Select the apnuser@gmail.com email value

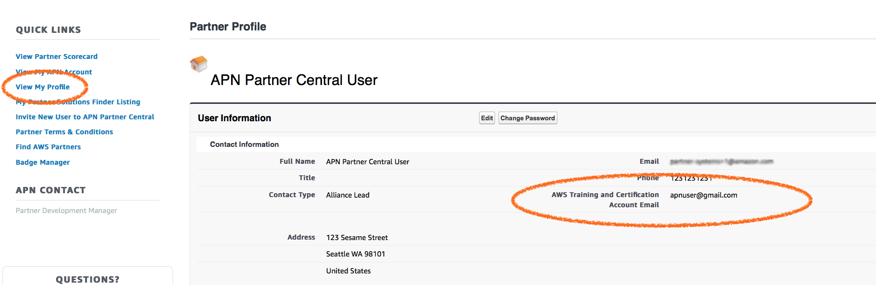pos(703,195)
